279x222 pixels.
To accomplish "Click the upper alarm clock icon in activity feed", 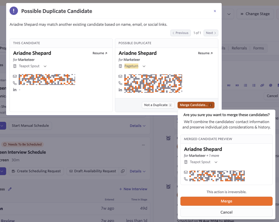I will 168,138.
